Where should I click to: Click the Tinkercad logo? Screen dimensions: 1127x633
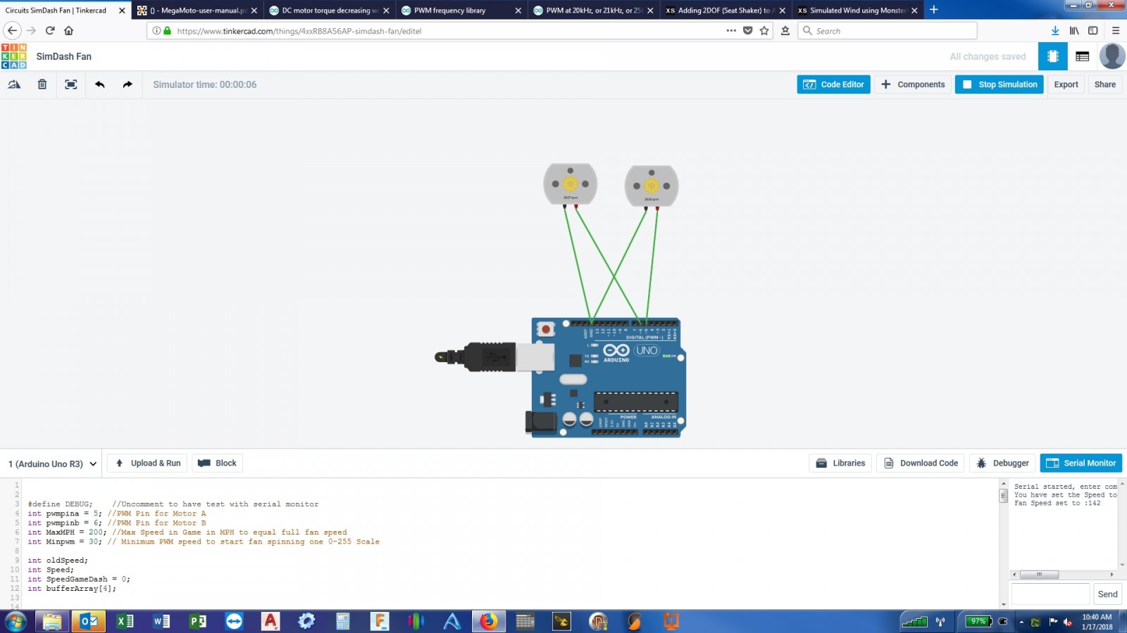pos(14,56)
